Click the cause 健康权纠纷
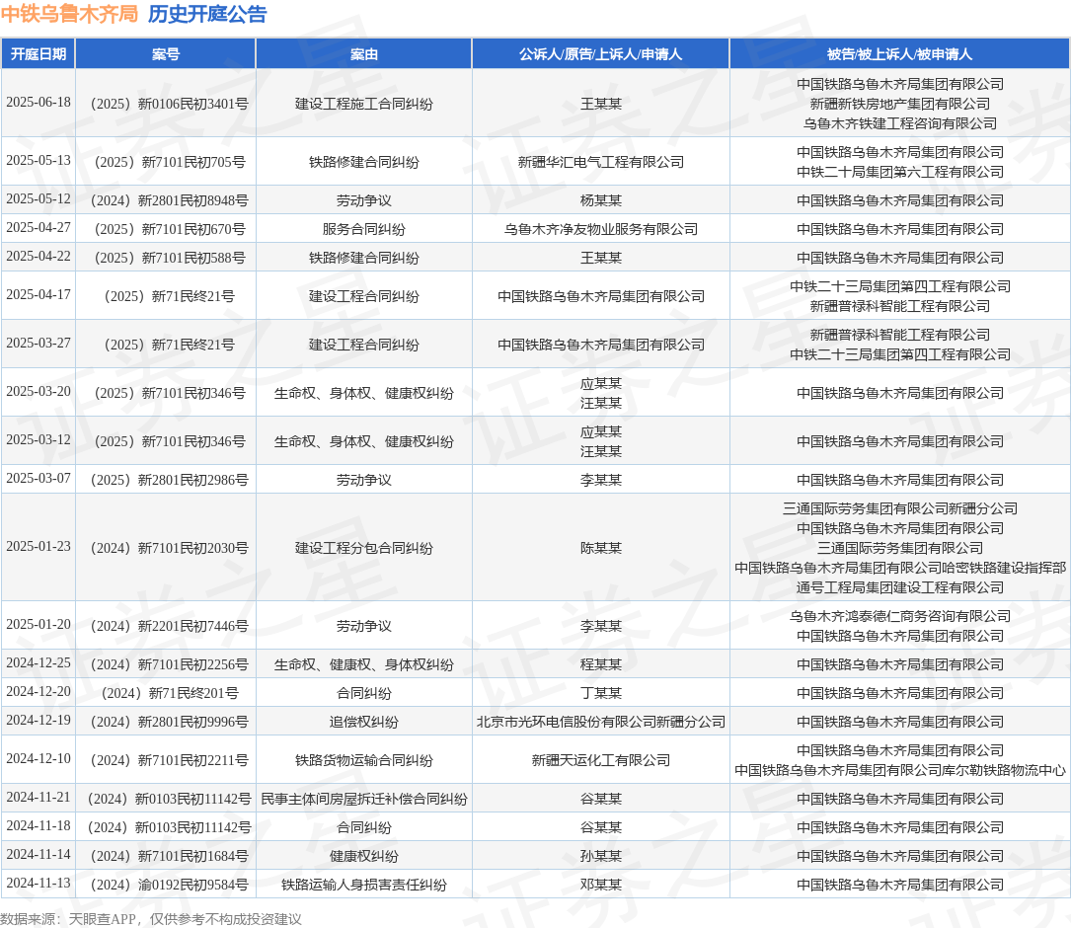Image resolution: width=1071 pixels, height=928 pixels. 363,857
